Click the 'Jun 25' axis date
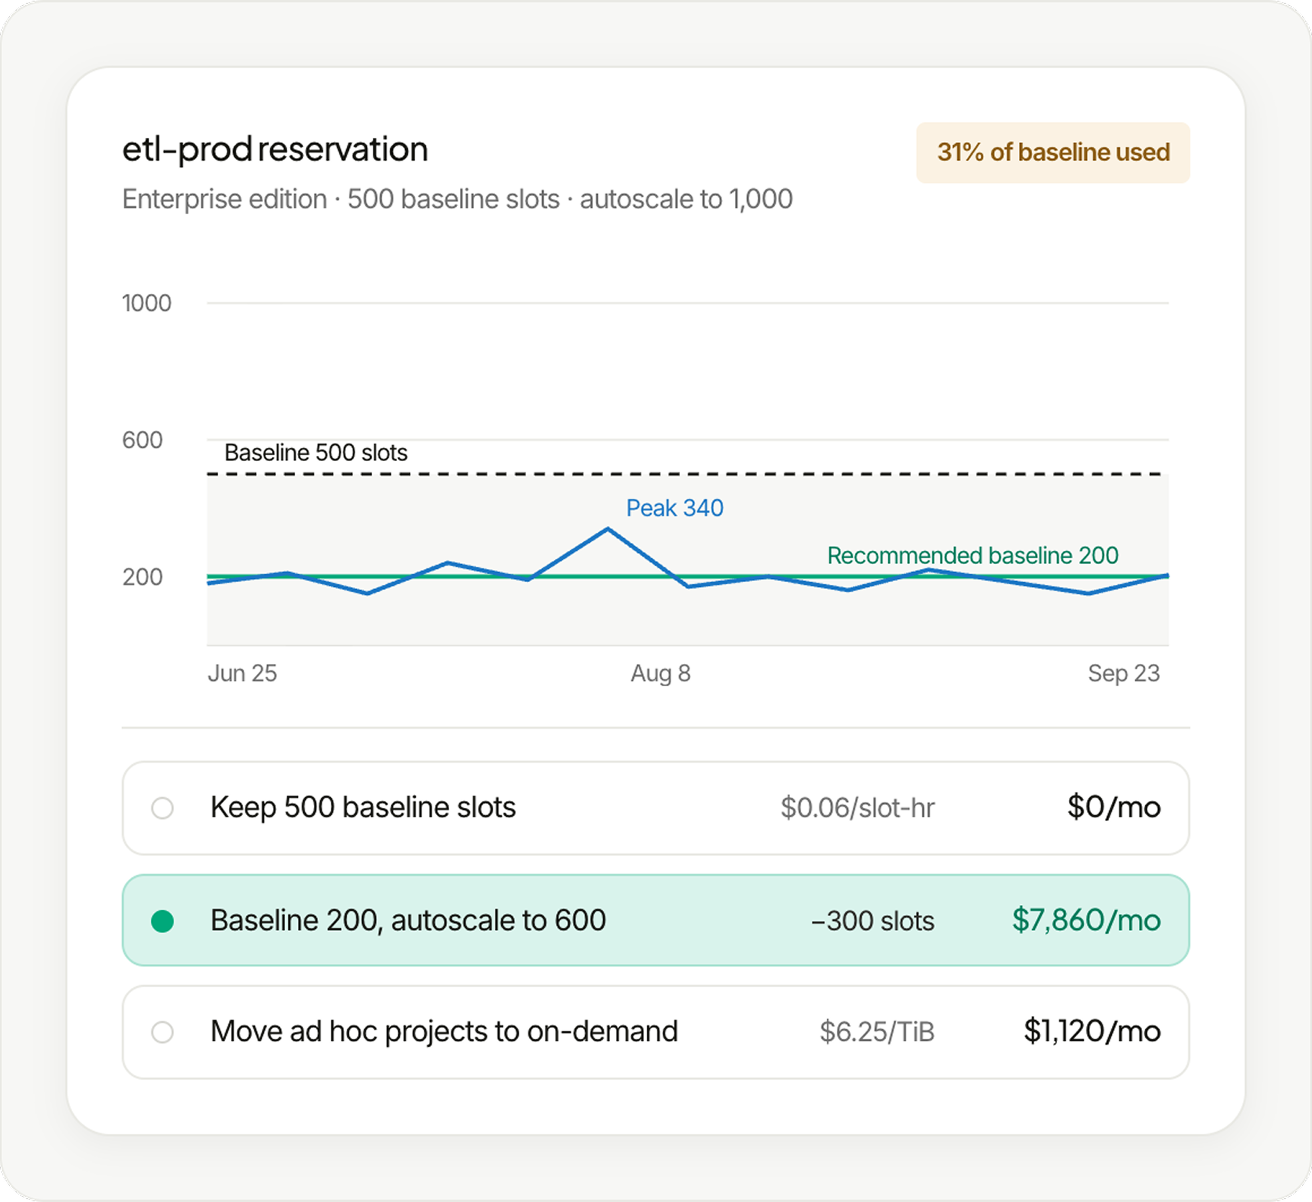Image resolution: width=1312 pixels, height=1202 pixels. click(242, 673)
